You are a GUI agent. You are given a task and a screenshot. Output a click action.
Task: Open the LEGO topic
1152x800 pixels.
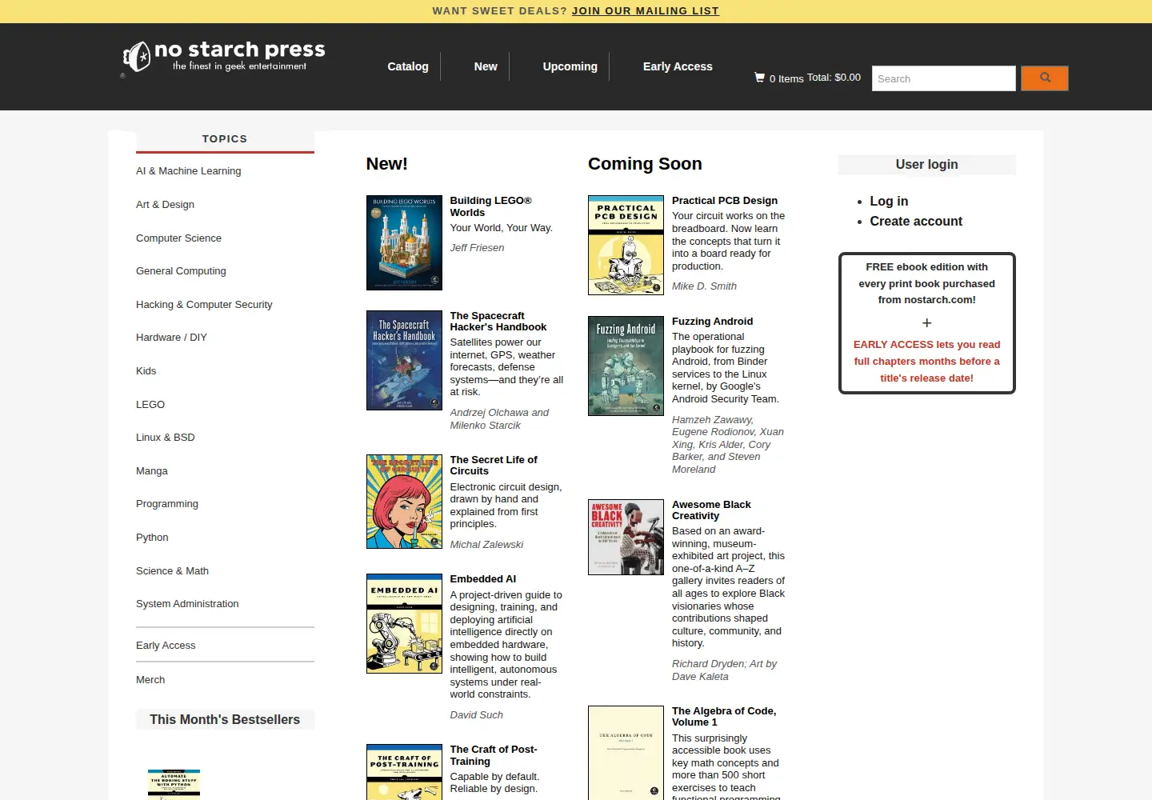pyautogui.click(x=150, y=405)
